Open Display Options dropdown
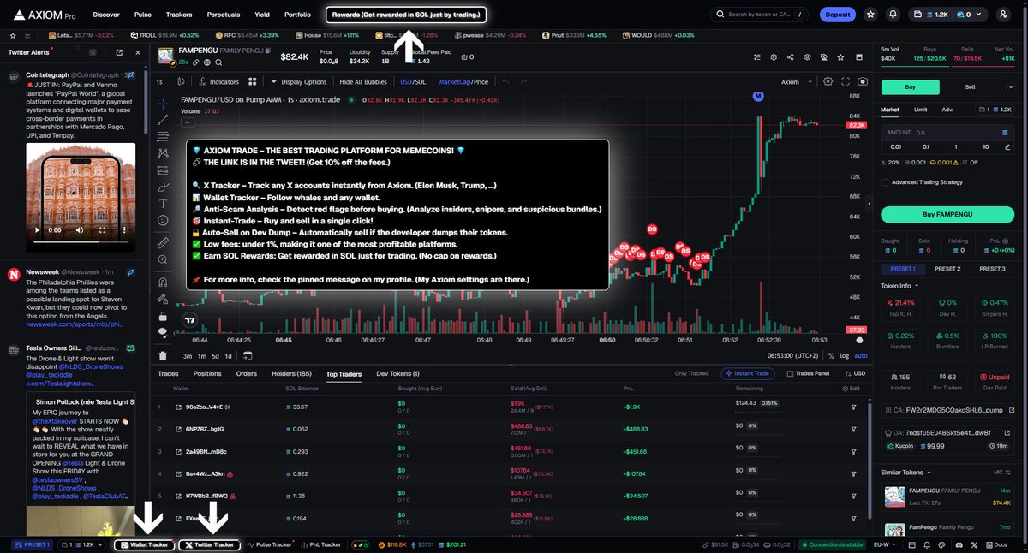 click(x=298, y=82)
